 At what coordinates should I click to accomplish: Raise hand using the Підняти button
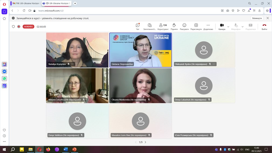coord(174,26)
